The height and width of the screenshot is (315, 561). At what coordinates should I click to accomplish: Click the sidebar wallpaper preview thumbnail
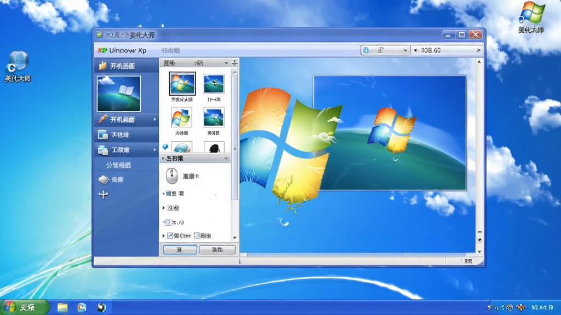point(119,94)
